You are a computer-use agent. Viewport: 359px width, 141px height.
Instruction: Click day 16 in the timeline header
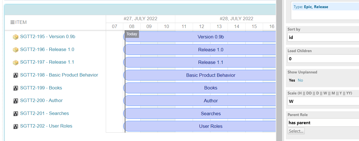272,26
